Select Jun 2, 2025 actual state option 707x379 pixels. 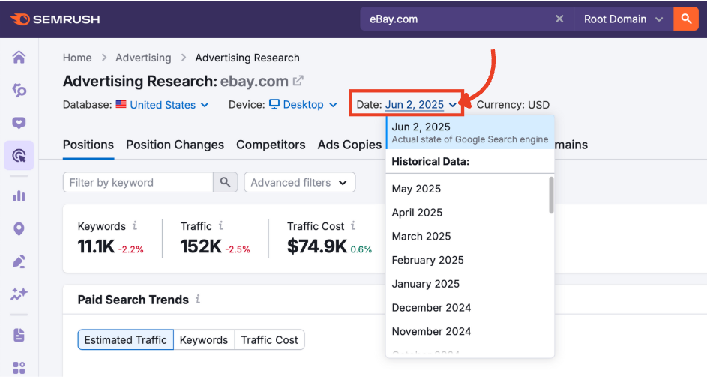(x=470, y=133)
